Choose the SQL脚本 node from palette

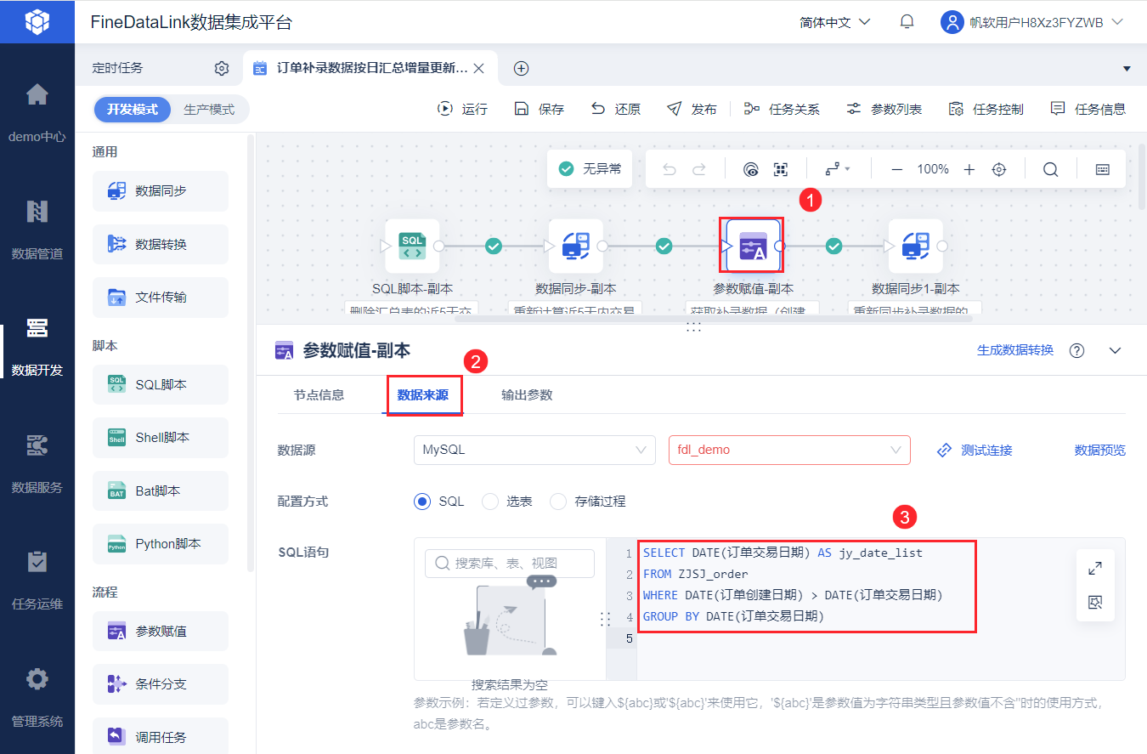161,385
